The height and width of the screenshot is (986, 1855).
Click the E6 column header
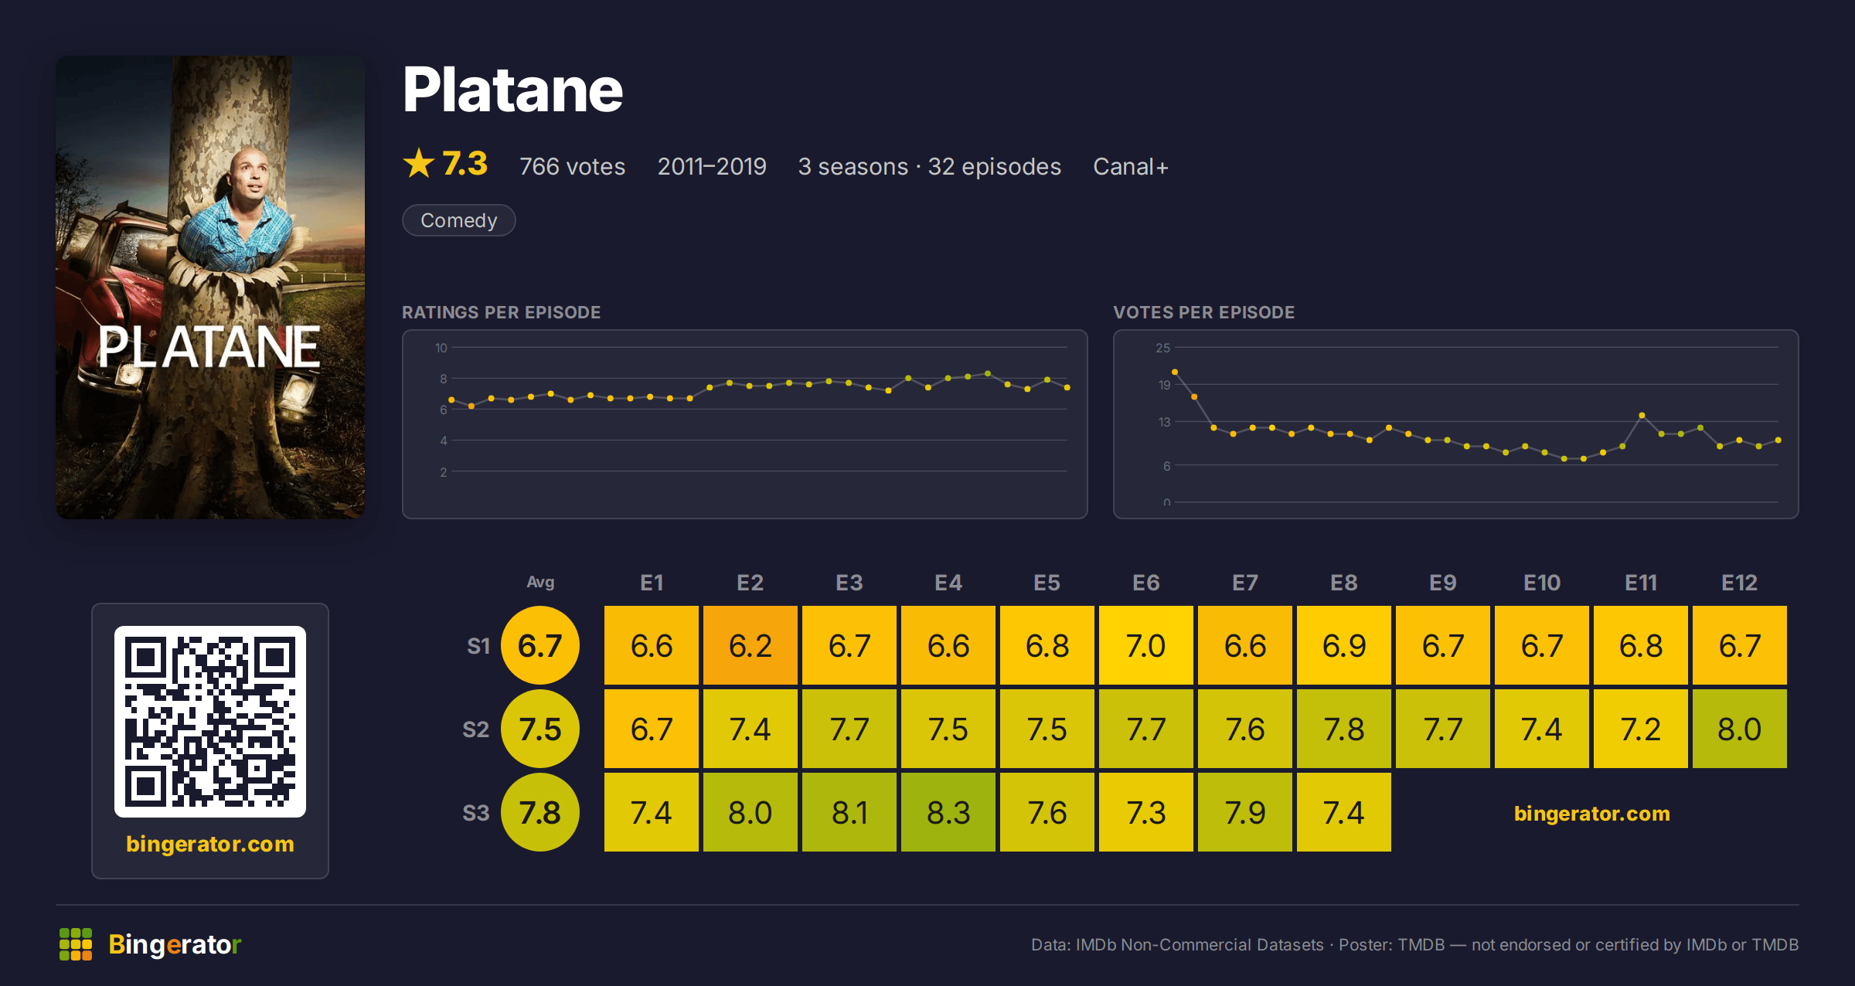(1146, 583)
